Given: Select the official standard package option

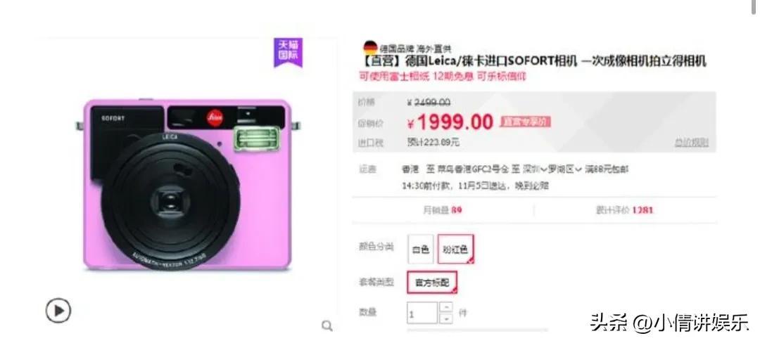Looking at the screenshot, I should click(x=432, y=283).
